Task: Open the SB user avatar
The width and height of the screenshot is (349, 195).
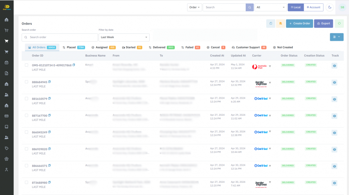Action: 342,7
